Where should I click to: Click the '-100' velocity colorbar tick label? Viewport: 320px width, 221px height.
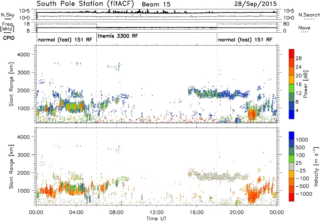(302, 178)
